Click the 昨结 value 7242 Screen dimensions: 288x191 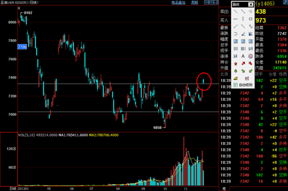[x=282, y=34]
